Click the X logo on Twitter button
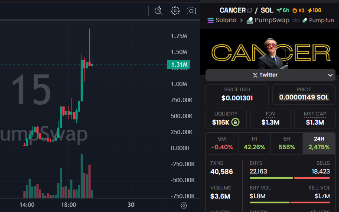 tap(255, 75)
